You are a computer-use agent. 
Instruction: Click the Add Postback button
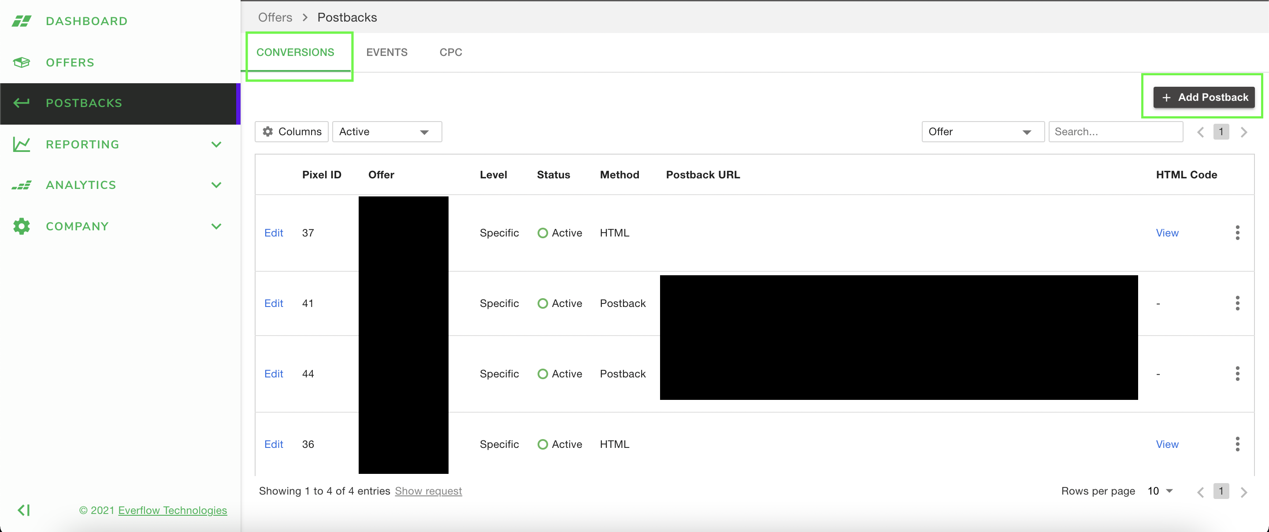pos(1204,97)
